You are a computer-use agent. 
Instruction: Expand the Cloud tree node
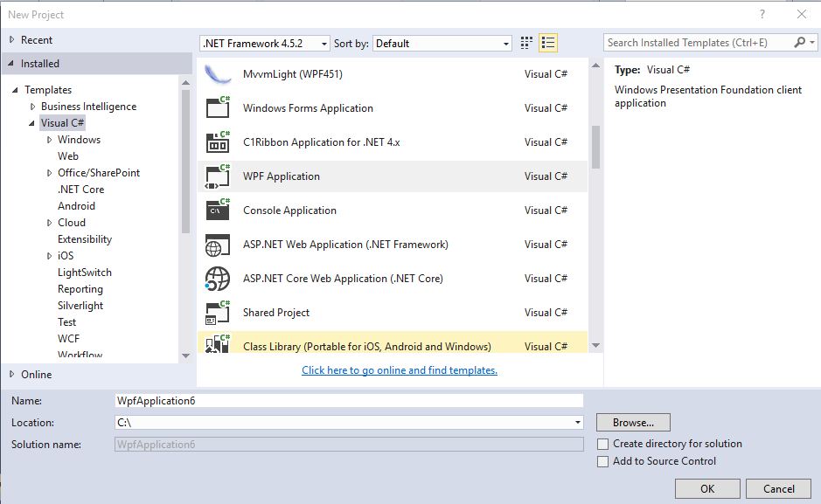49,223
